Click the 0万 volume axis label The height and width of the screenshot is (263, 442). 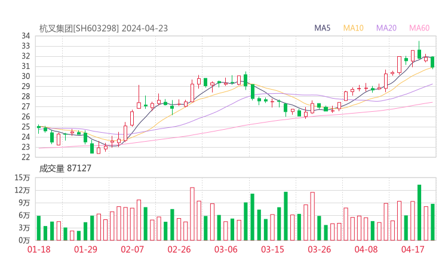coord(24,240)
